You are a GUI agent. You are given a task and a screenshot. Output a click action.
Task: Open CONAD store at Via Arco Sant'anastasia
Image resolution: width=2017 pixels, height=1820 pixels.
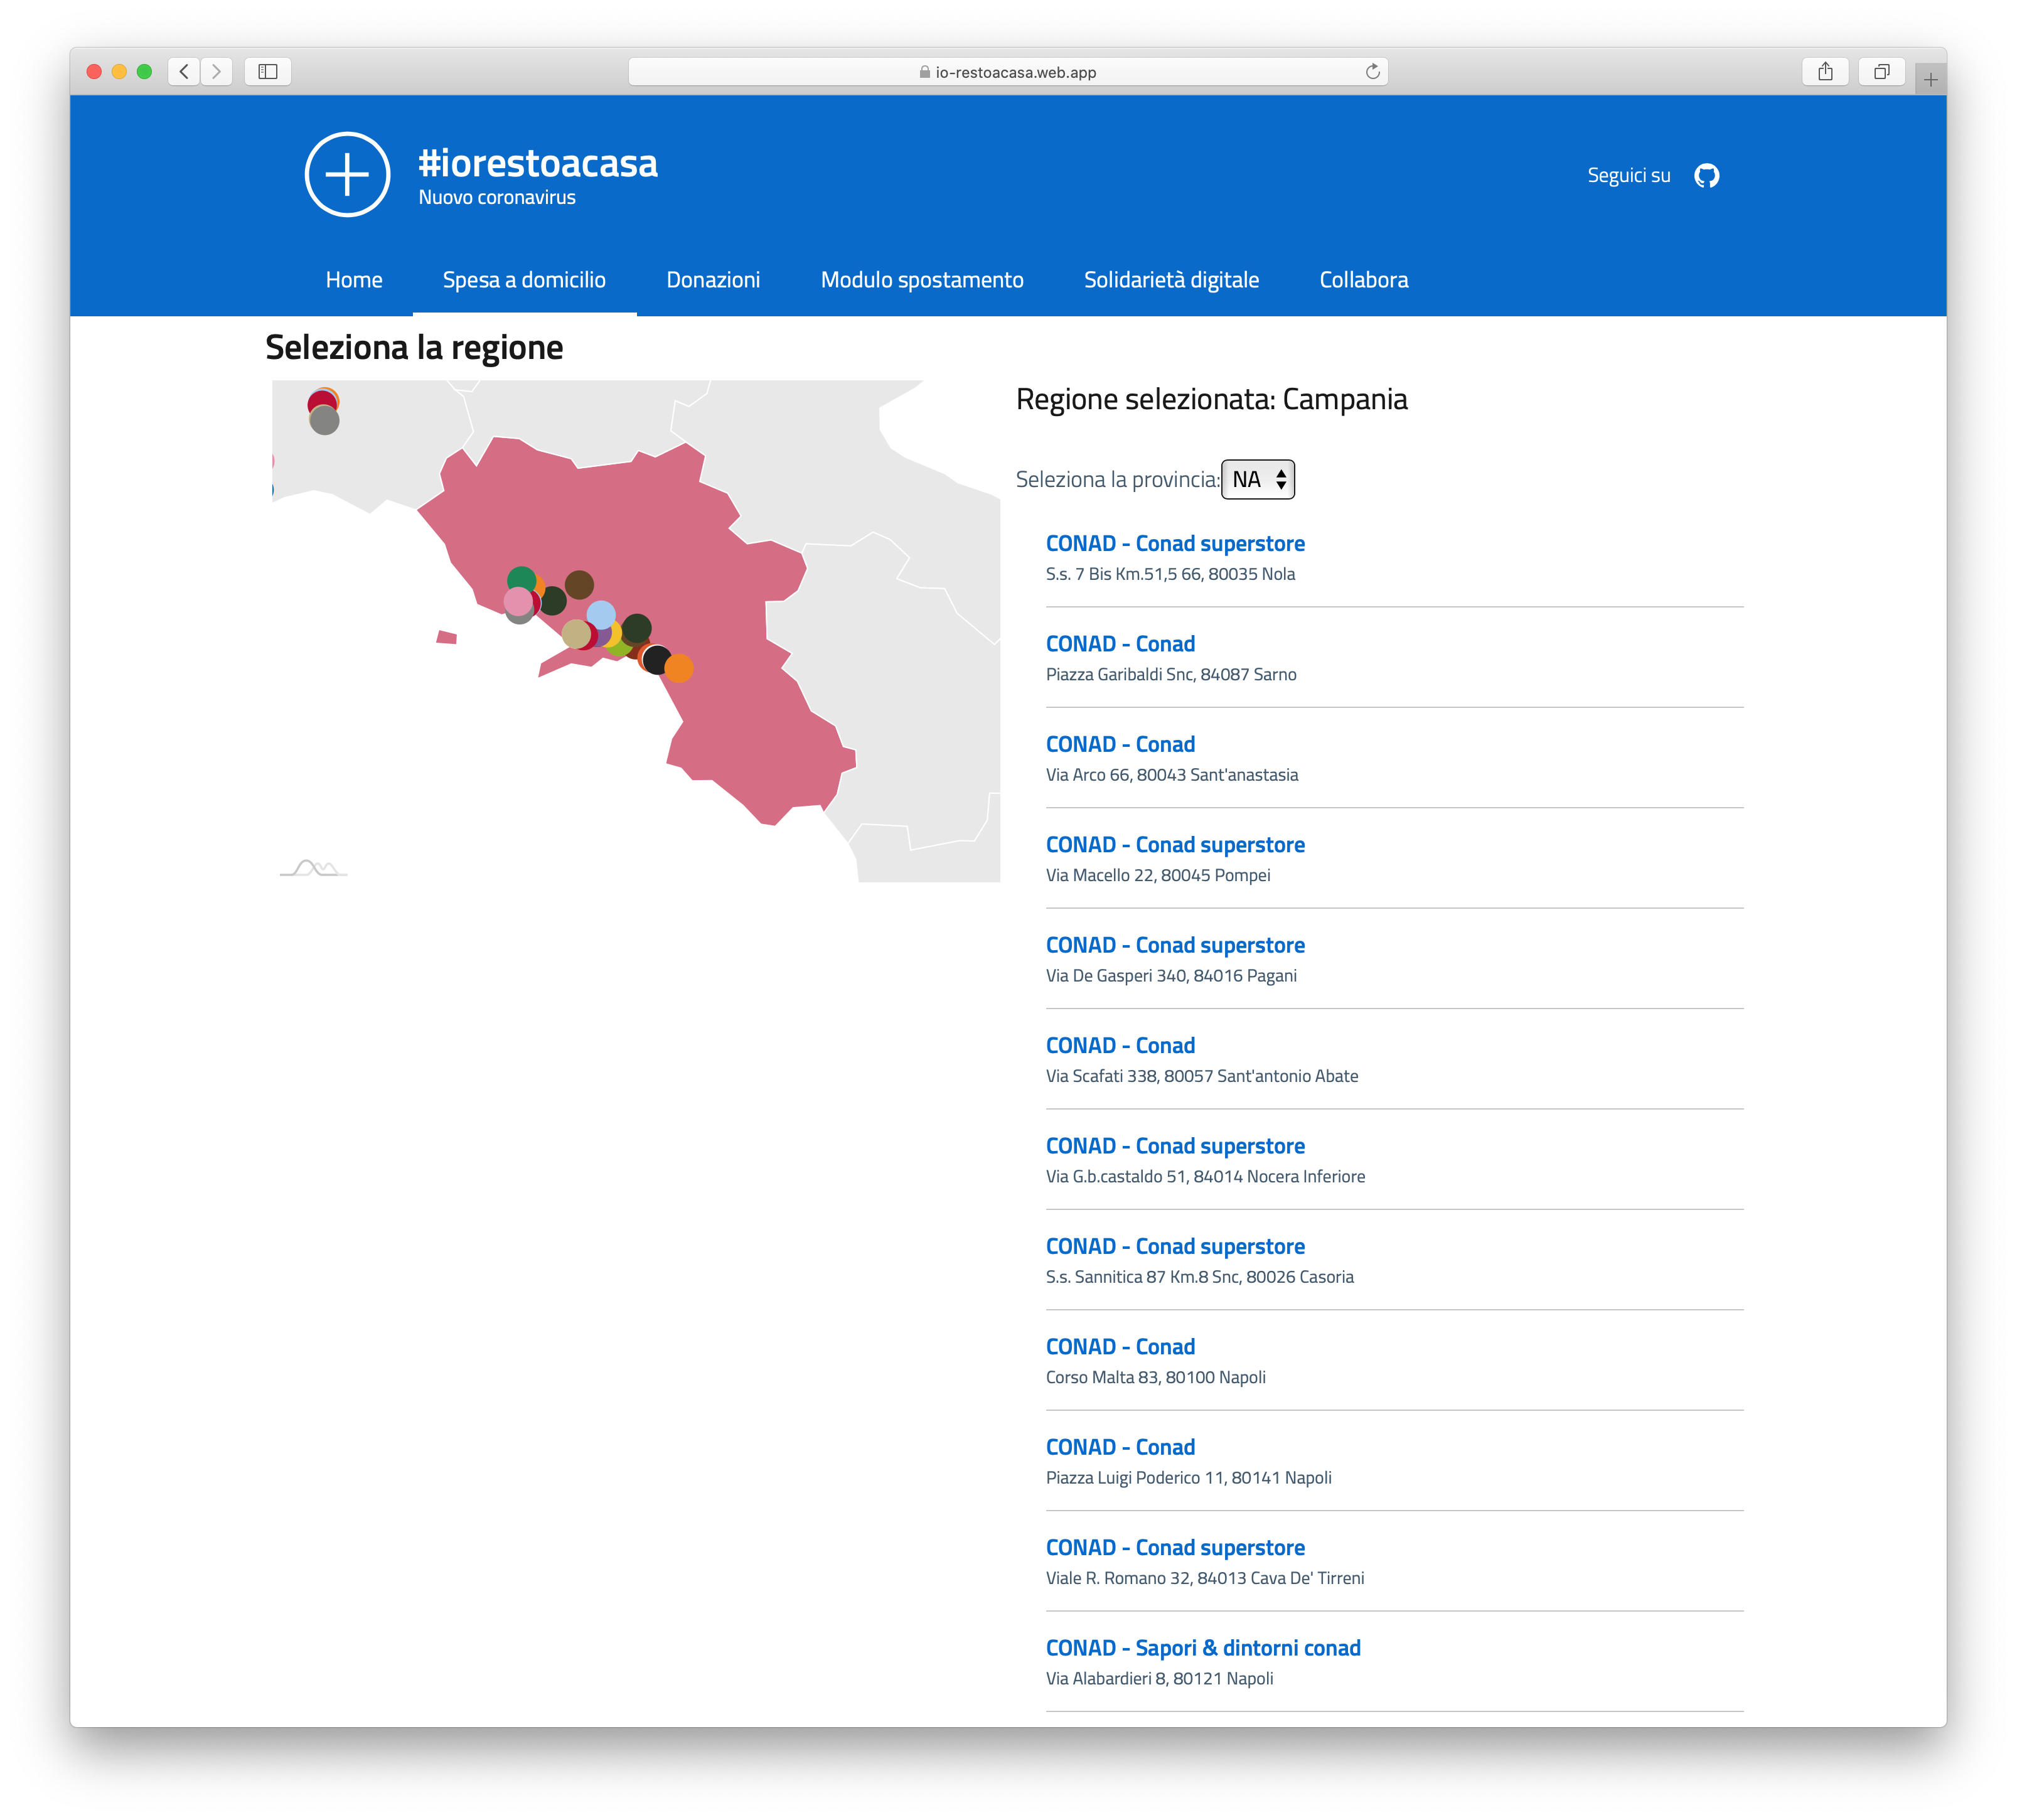(1120, 744)
